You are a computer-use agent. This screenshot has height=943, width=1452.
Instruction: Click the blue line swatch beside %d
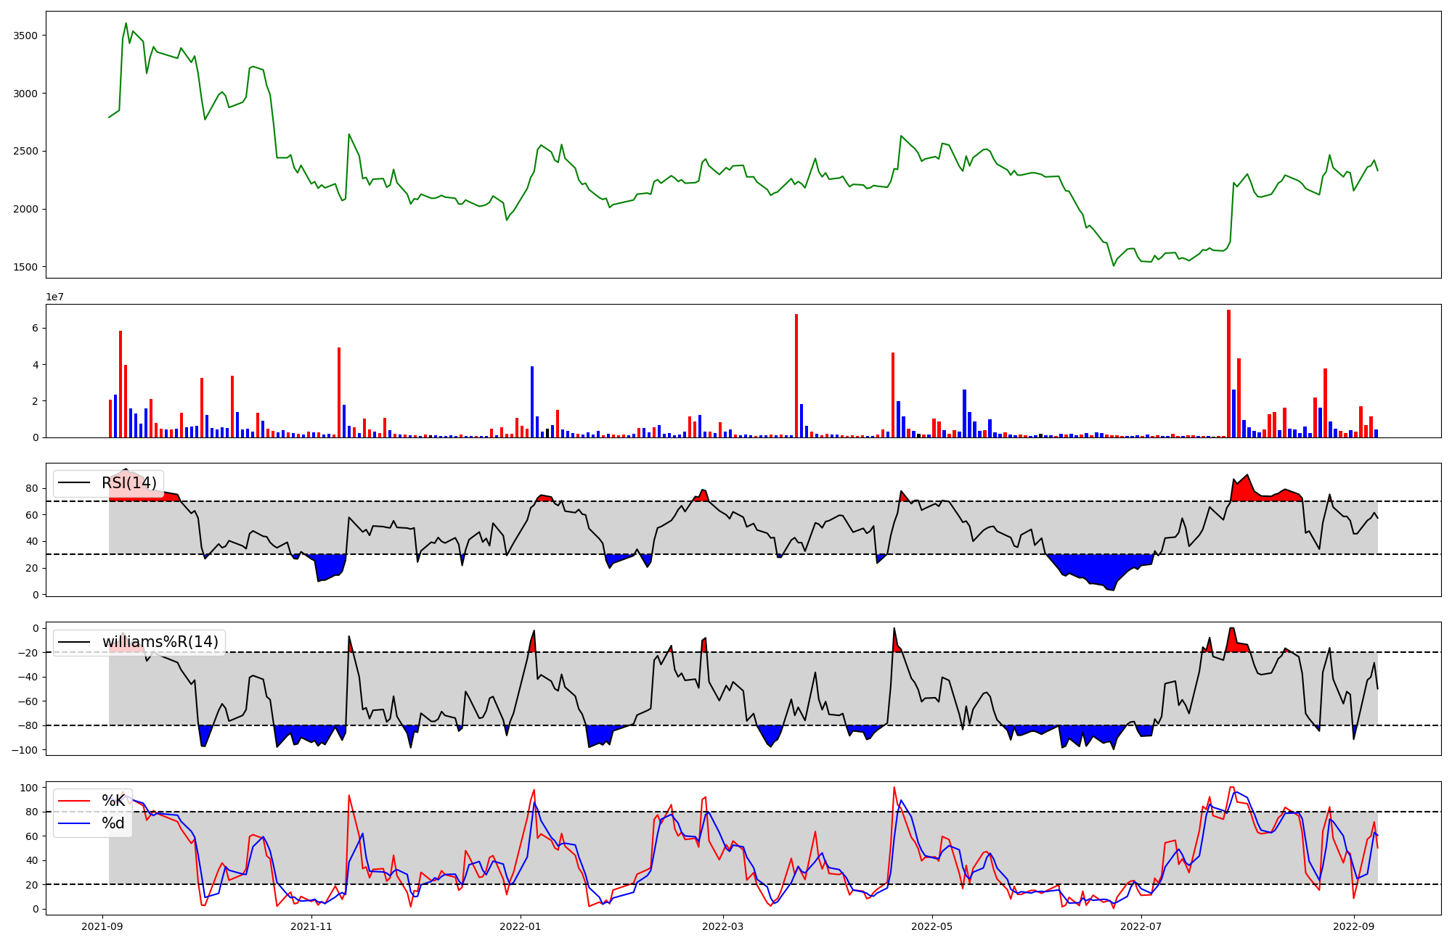(75, 823)
